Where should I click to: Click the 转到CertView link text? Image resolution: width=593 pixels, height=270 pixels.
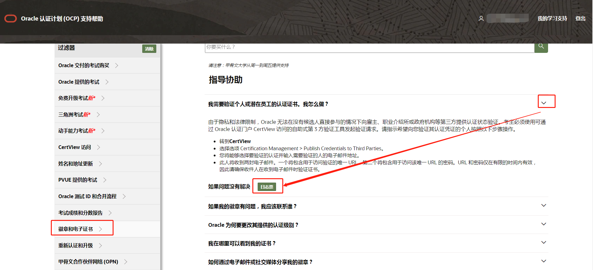point(235,141)
